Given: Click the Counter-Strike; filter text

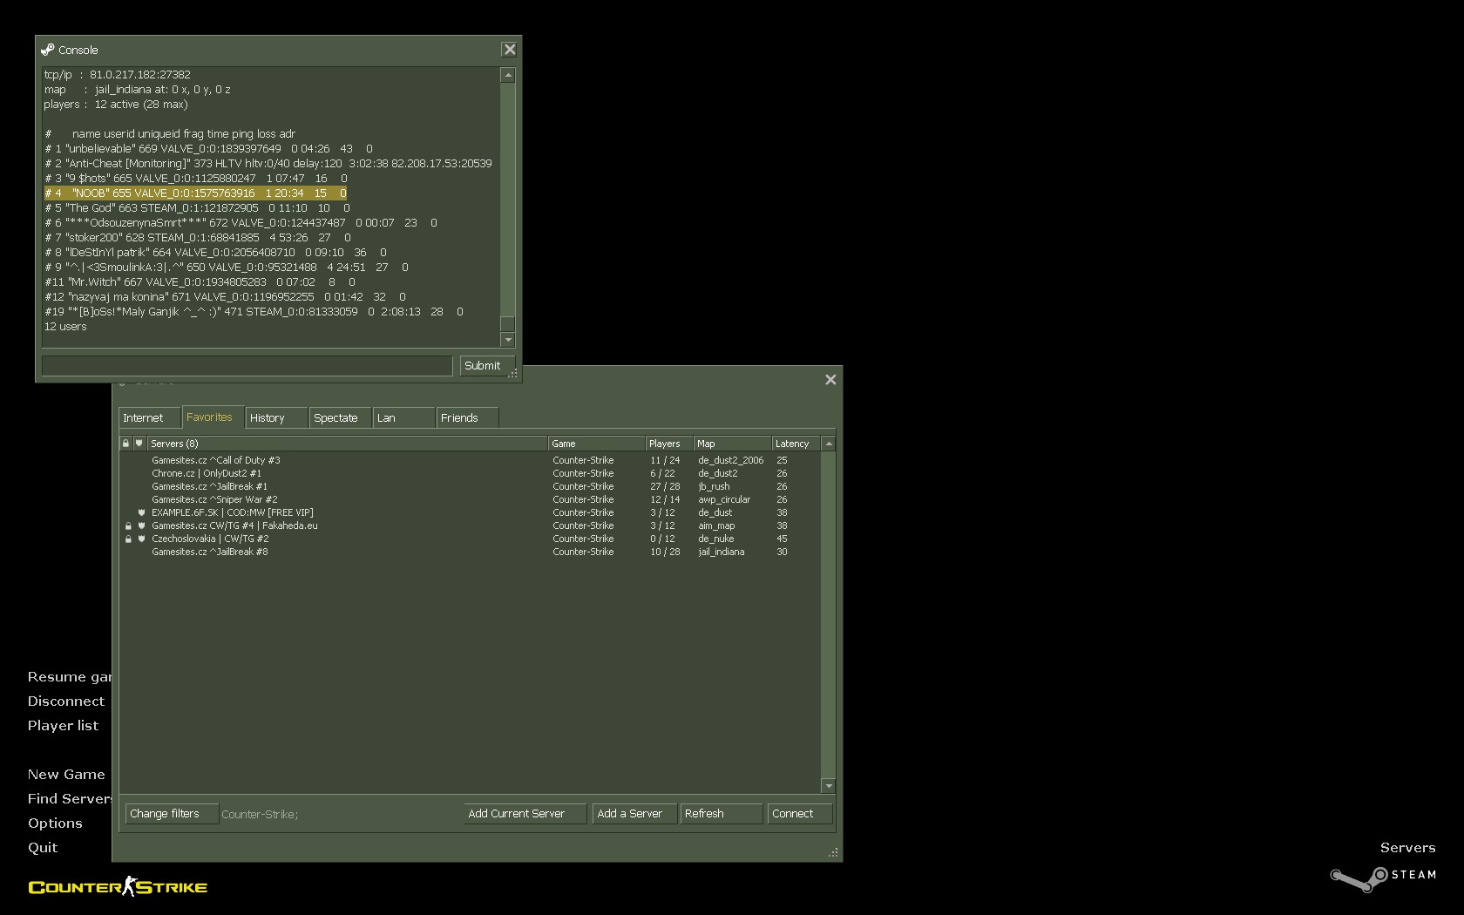Looking at the screenshot, I should pos(260,815).
